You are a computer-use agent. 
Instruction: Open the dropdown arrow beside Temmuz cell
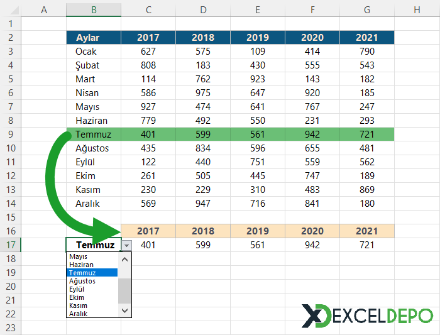coord(126,245)
